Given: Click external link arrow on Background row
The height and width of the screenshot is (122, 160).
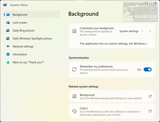Looking at the screenshot, I should tap(150, 96).
